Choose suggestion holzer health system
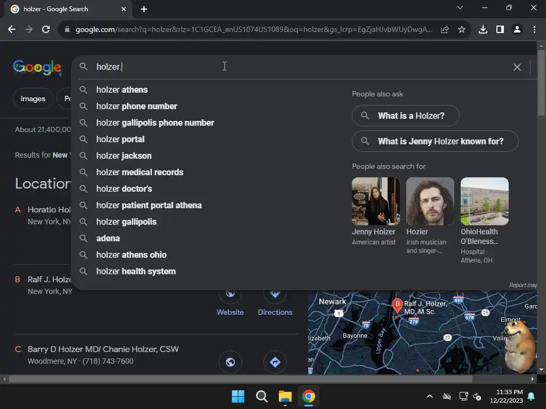The height and width of the screenshot is (409, 546). tap(136, 272)
